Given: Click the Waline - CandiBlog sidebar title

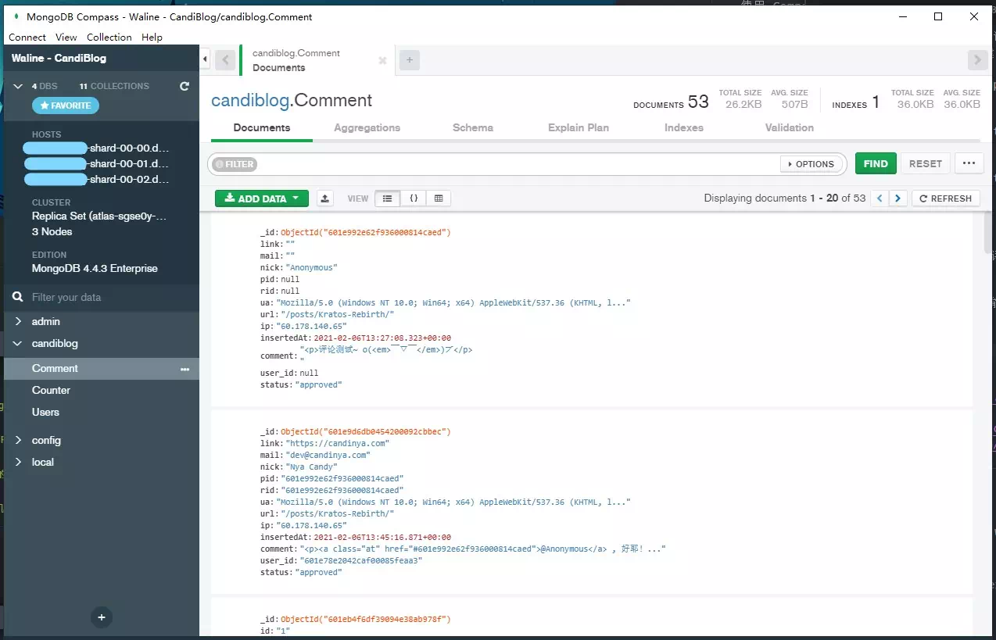Looking at the screenshot, I should point(59,59).
